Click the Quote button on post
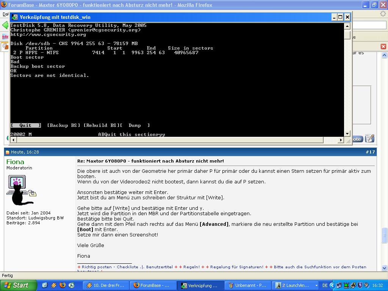The height and width of the screenshot is (291, 388). click(x=357, y=139)
